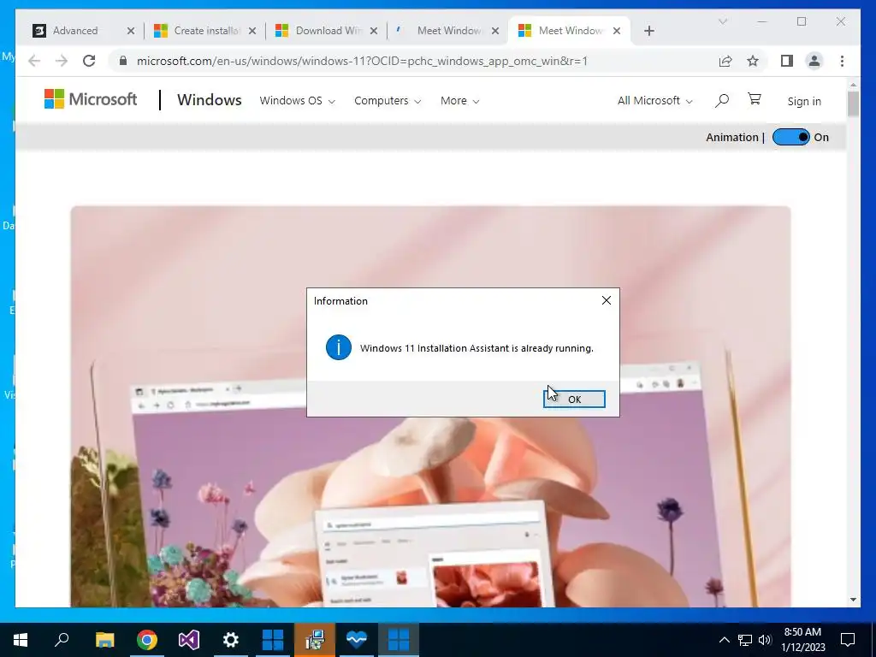
Task: Open the All Microsoft dropdown
Action: tap(654, 101)
